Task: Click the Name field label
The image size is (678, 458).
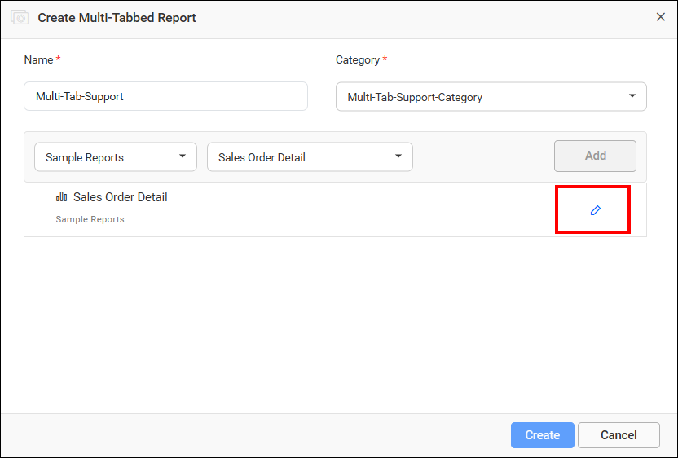Action: 38,59
